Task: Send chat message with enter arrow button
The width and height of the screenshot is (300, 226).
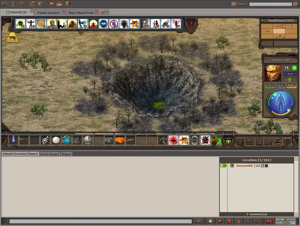Action: click(x=198, y=221)
